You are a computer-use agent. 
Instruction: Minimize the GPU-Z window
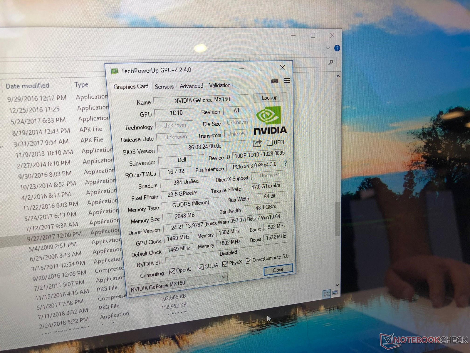(x=242, y=69)
